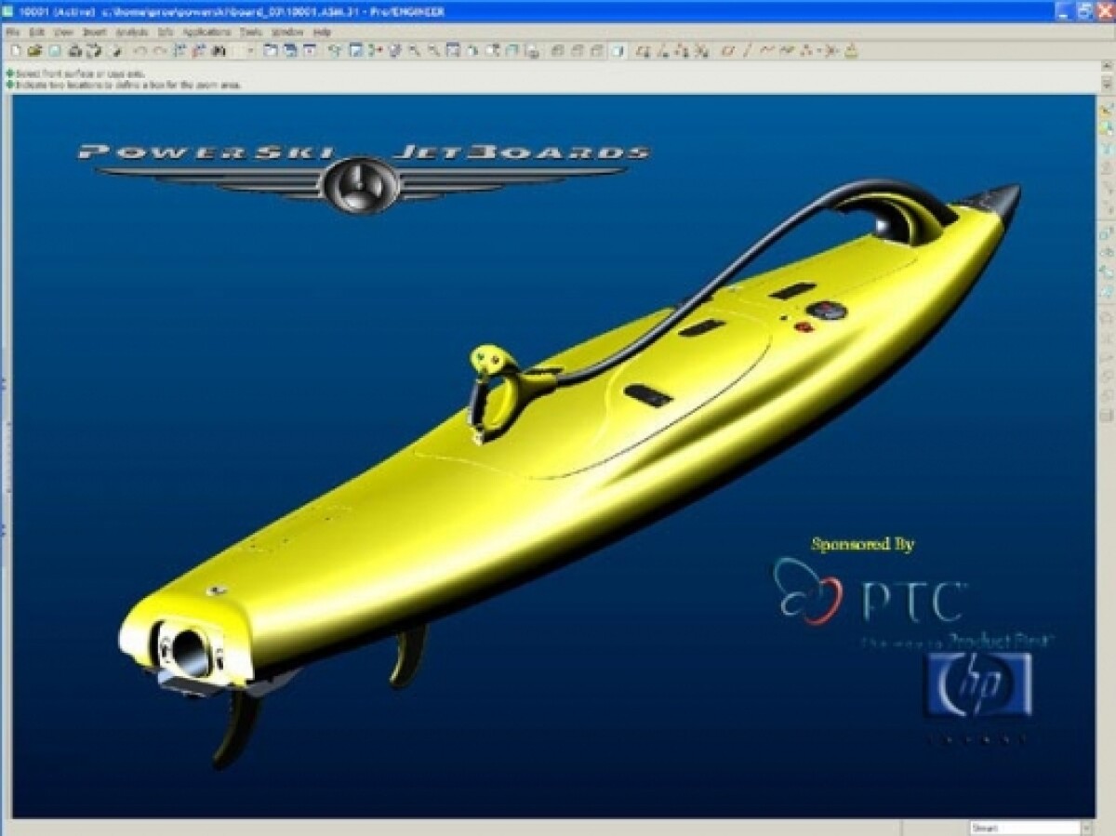Image resolution: width=1116 pixels, height=836 pixels.
Task: Click the Open folder icon
Action: [34, 50]
